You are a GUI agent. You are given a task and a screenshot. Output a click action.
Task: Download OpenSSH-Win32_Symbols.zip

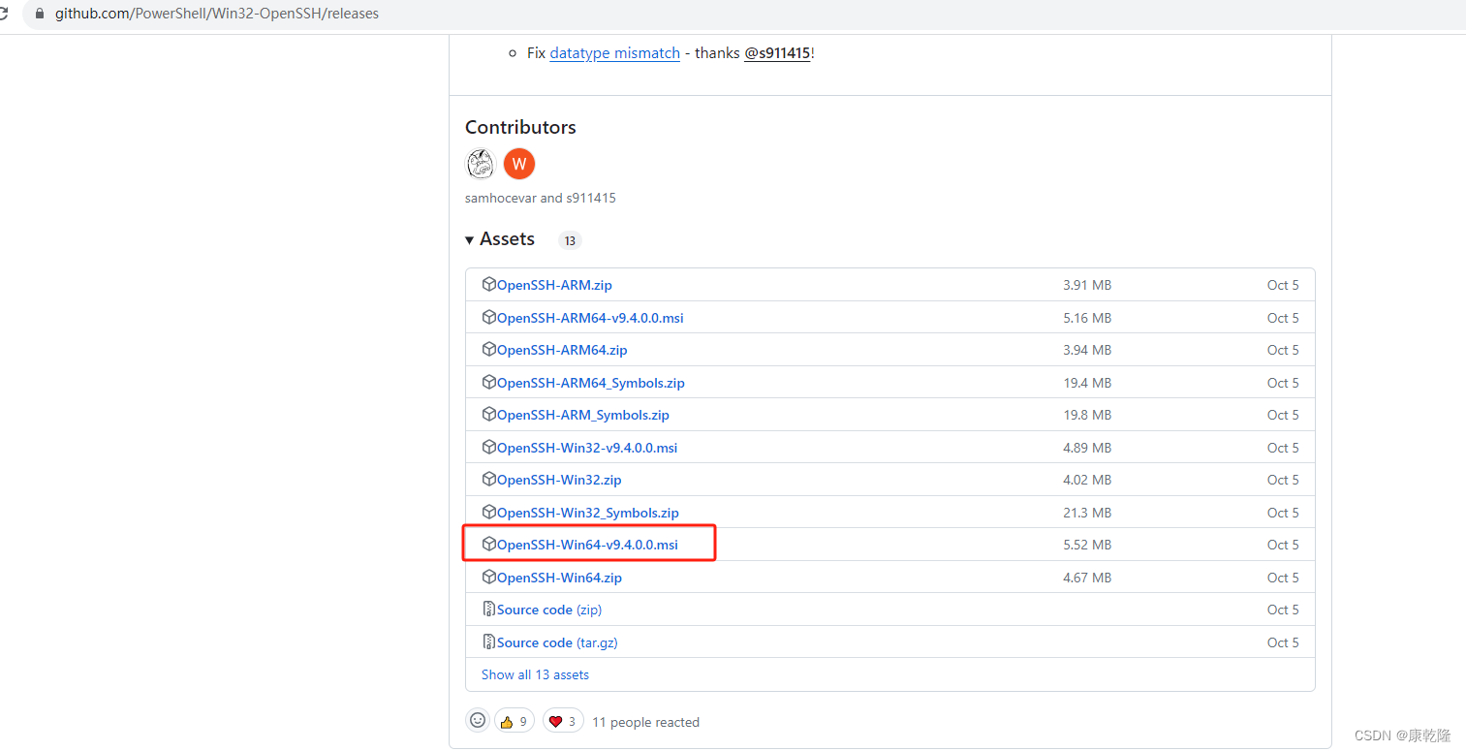tap(588, 513)
